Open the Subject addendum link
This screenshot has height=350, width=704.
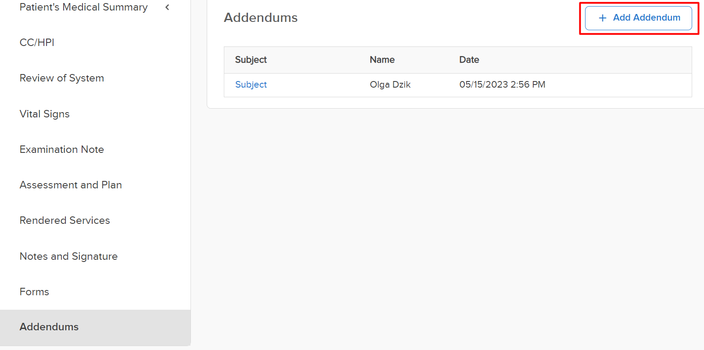click(x=251, y=85)
